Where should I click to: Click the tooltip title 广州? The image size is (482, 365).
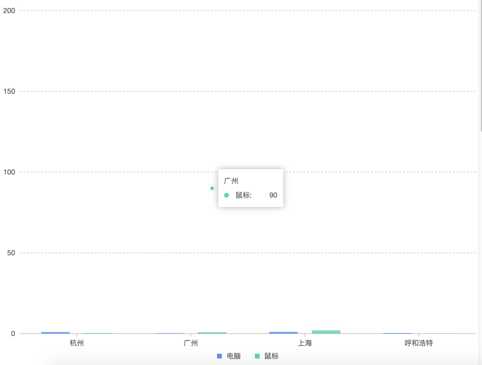pos(231,181)
